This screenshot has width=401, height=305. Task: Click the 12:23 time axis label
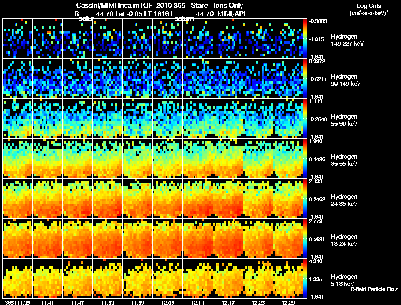(x=258, y=302)
